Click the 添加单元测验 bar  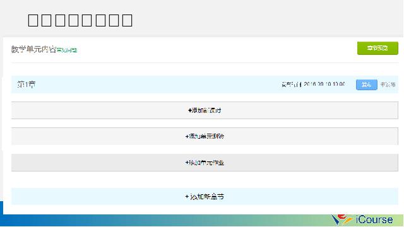coord(205,136)
